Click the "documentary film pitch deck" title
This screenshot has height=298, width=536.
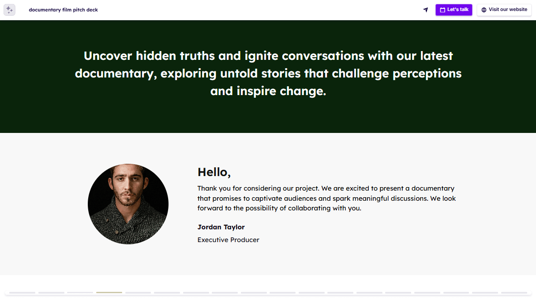click(x=63, y=10)
